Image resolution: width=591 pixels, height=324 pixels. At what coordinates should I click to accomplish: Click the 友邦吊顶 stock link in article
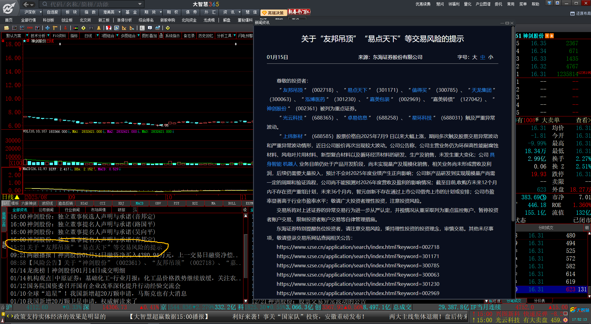coord(293,90)
